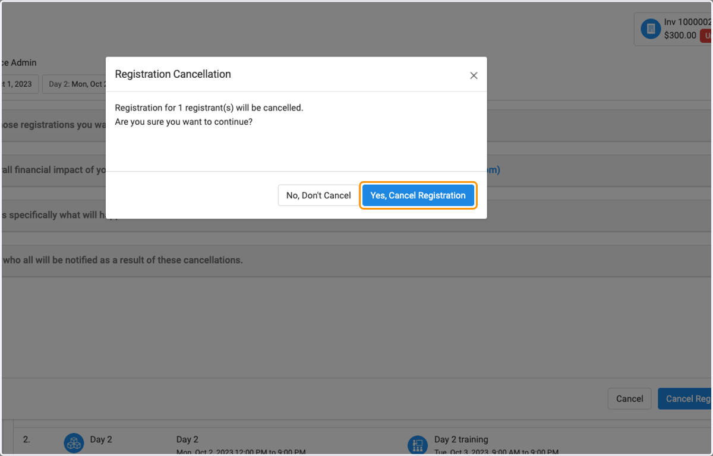Click the Day 2 training text

[461, 439]
